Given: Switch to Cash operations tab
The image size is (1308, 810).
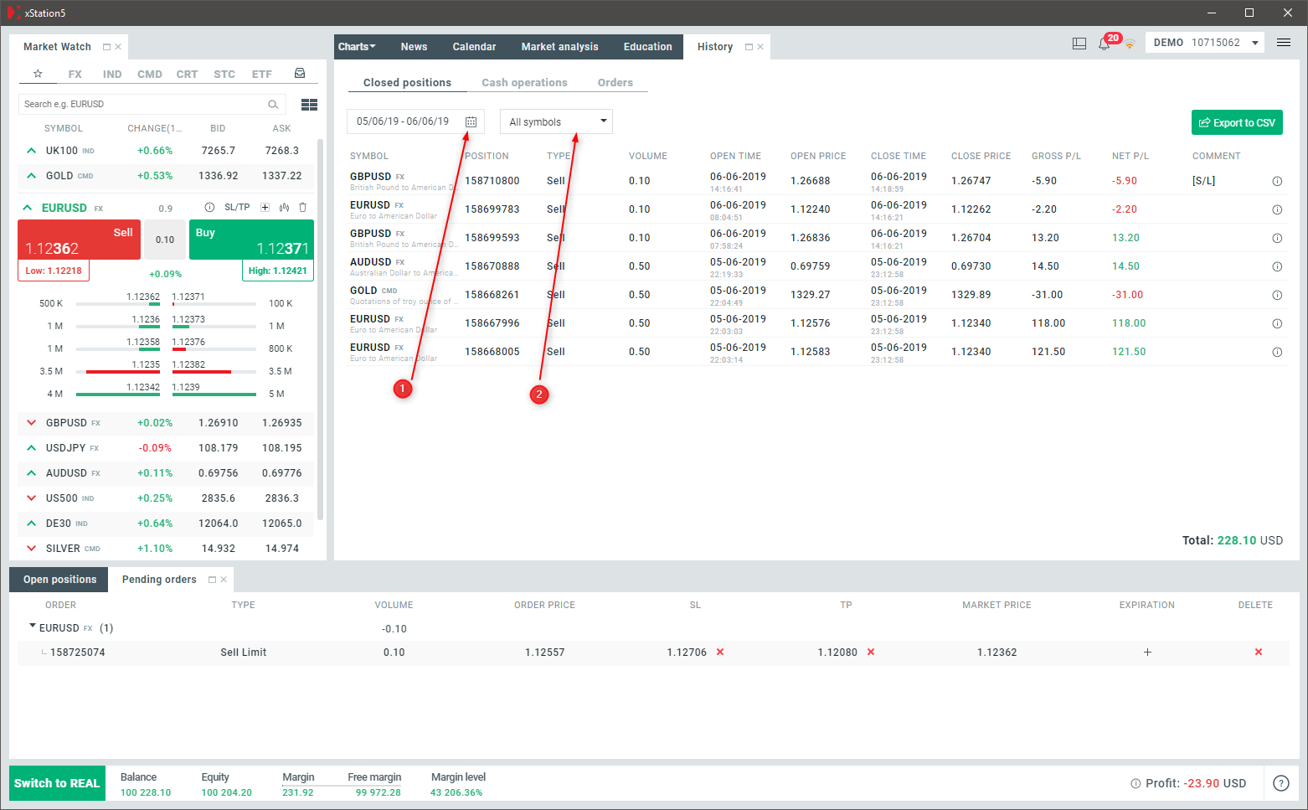Looking at the screenshot, I should tap(524, 83).
